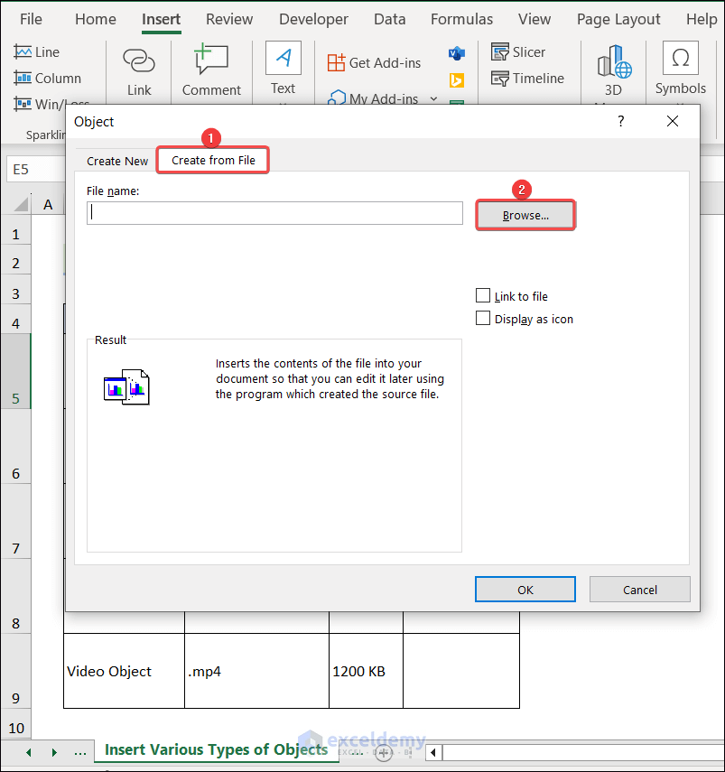The height and width of the screenshot is (772, 725).
Task: Click the File name input field
Action: tap(274, 213)
